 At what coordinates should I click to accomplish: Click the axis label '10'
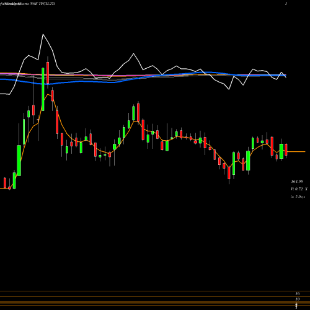coord(298,299)
